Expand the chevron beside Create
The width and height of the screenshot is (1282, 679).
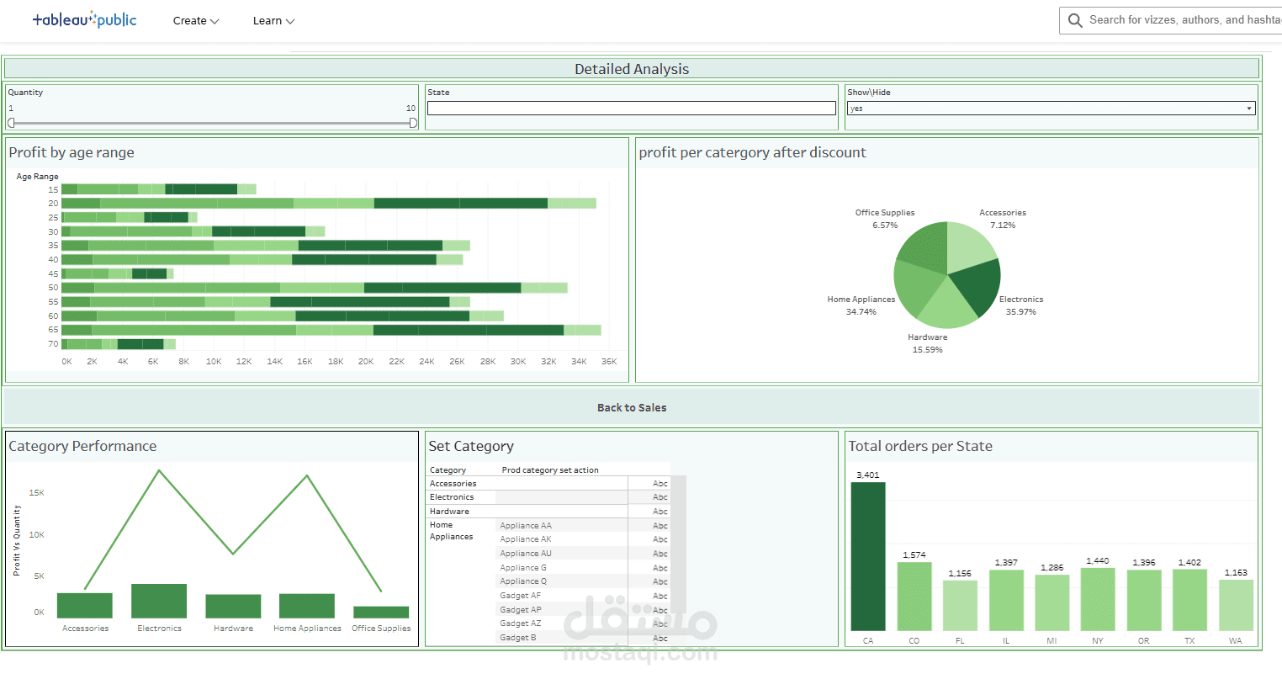point(215,22)
